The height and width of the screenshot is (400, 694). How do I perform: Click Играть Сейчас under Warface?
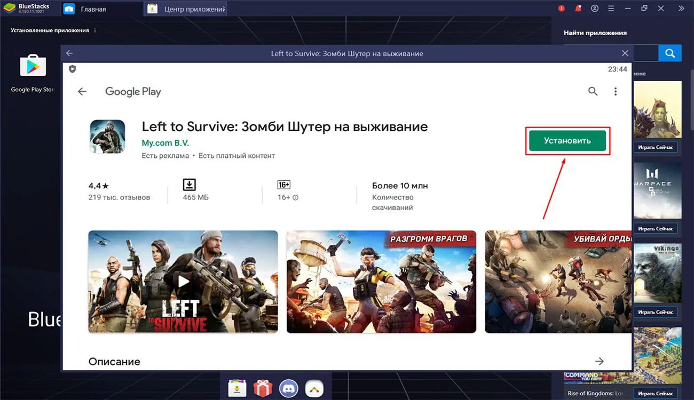656,229
